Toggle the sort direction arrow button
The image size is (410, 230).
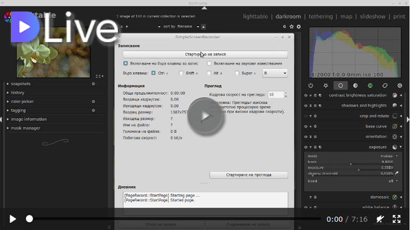pos(203,27)
